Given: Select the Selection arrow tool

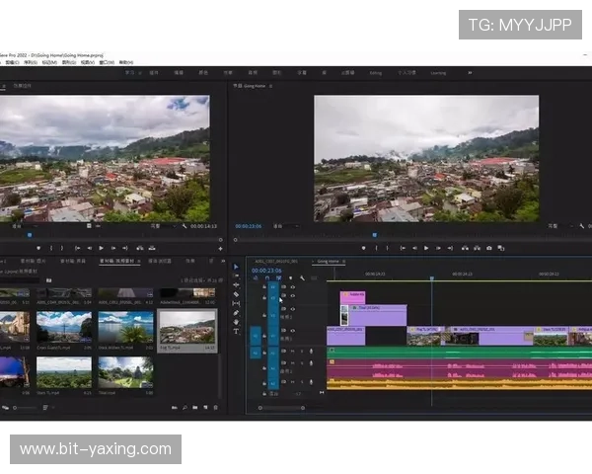Looking at the screenshot, I should tap(236, 267).
